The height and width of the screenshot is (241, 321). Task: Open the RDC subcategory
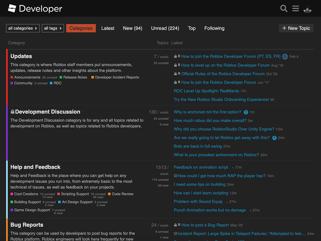pyautogui.click(x=57, y=83)
